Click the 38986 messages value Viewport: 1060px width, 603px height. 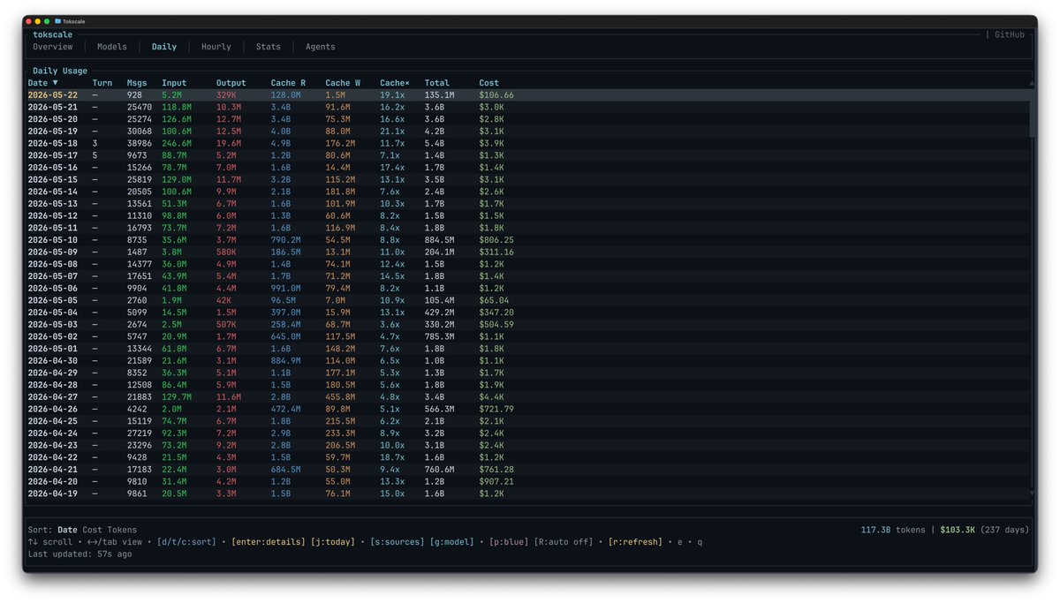click(140, 143)
